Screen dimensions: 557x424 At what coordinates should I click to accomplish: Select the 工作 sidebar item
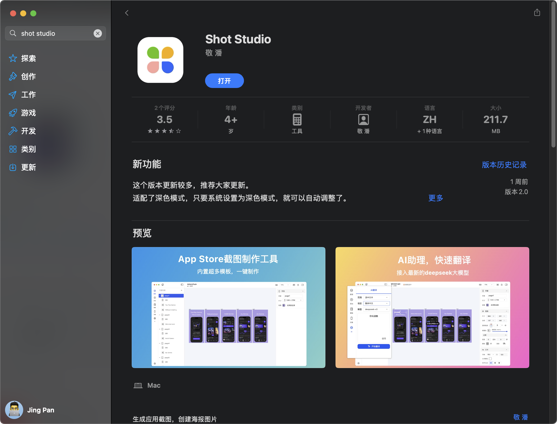point(28,95)
